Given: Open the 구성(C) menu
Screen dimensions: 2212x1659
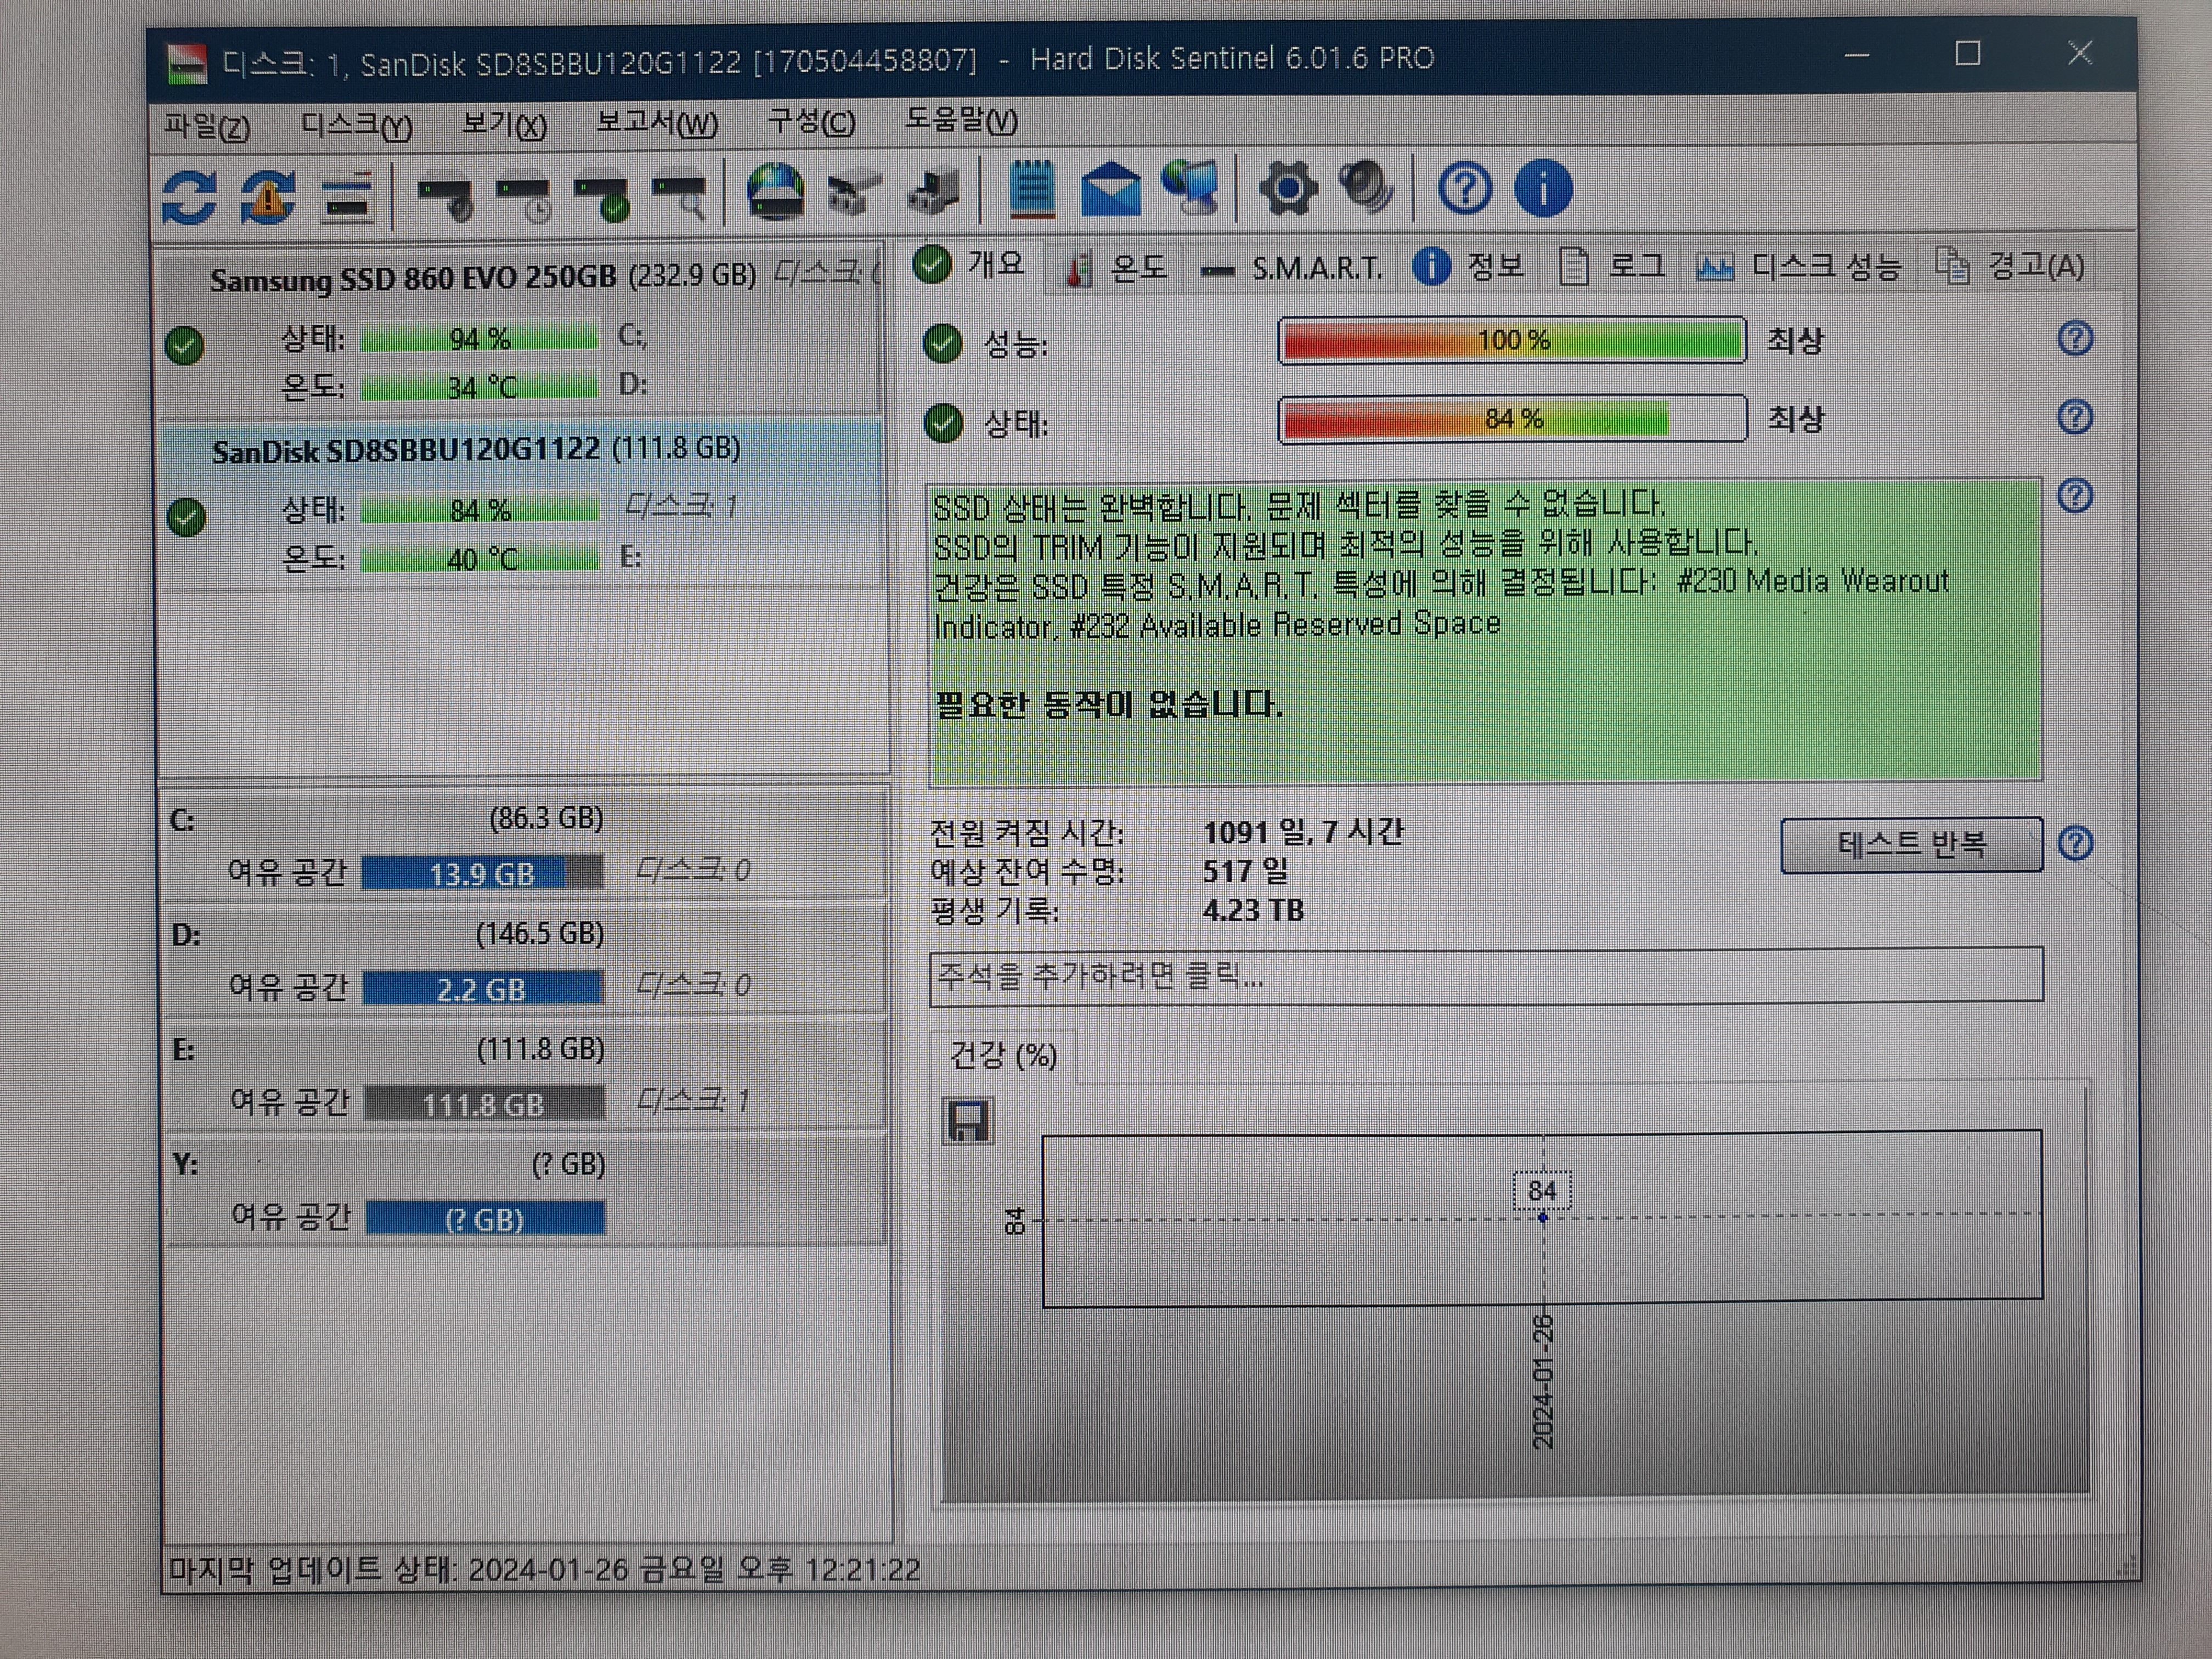Looking at the screenshot, I should pyautogui.click(x=811, y=122).
